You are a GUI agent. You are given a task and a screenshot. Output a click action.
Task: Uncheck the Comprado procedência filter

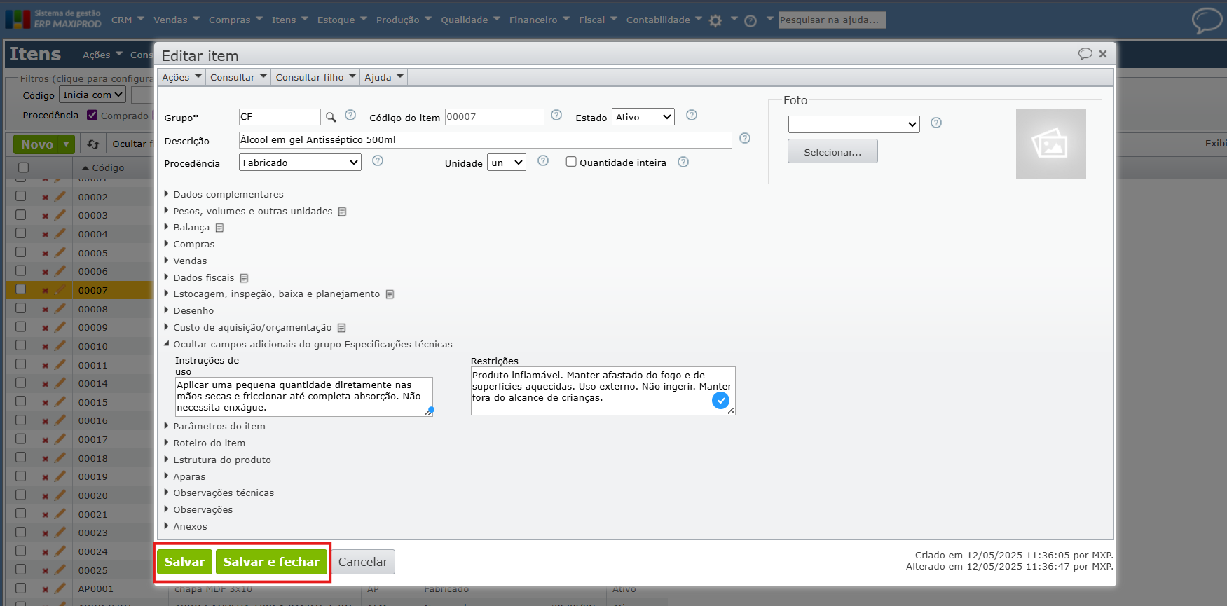(92, 115)
